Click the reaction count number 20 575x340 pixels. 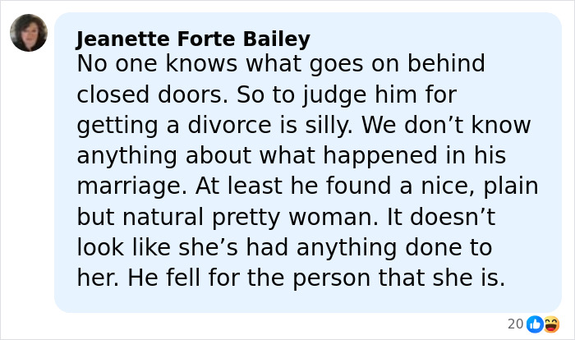(x=515, y=324)
